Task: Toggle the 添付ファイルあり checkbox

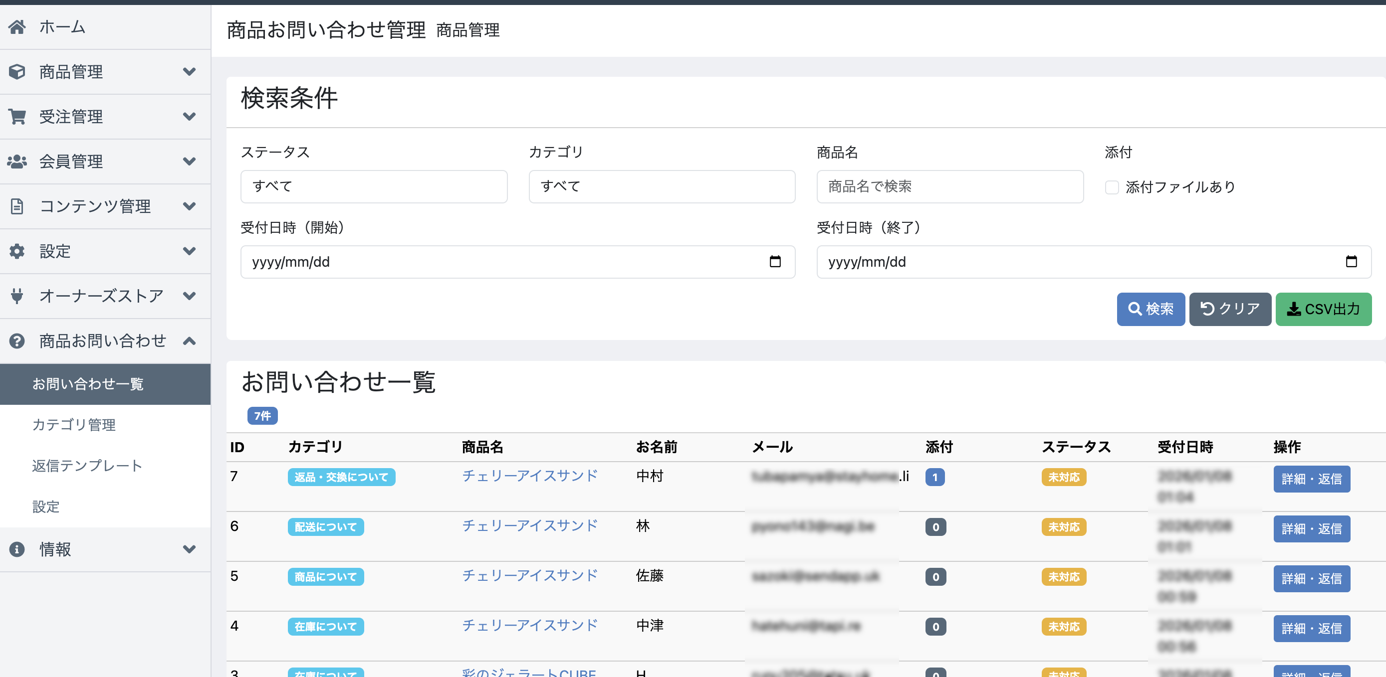Action: [1112, 187]
